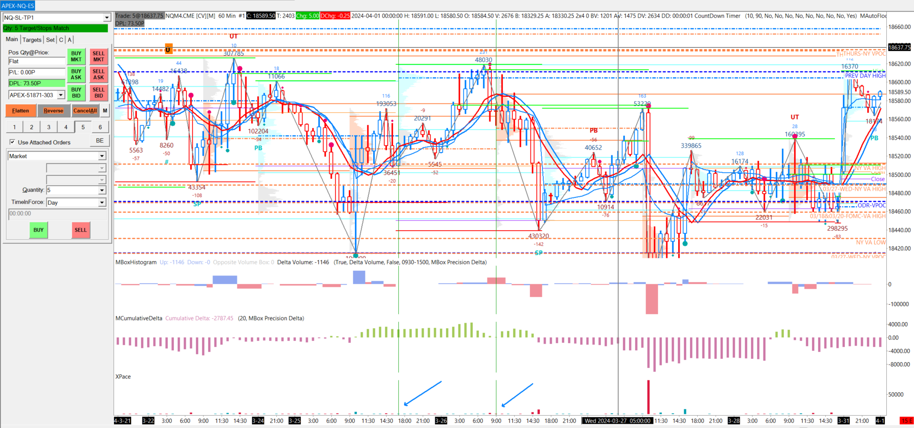Click the green Chg: 5.00 label

point(307,16)
